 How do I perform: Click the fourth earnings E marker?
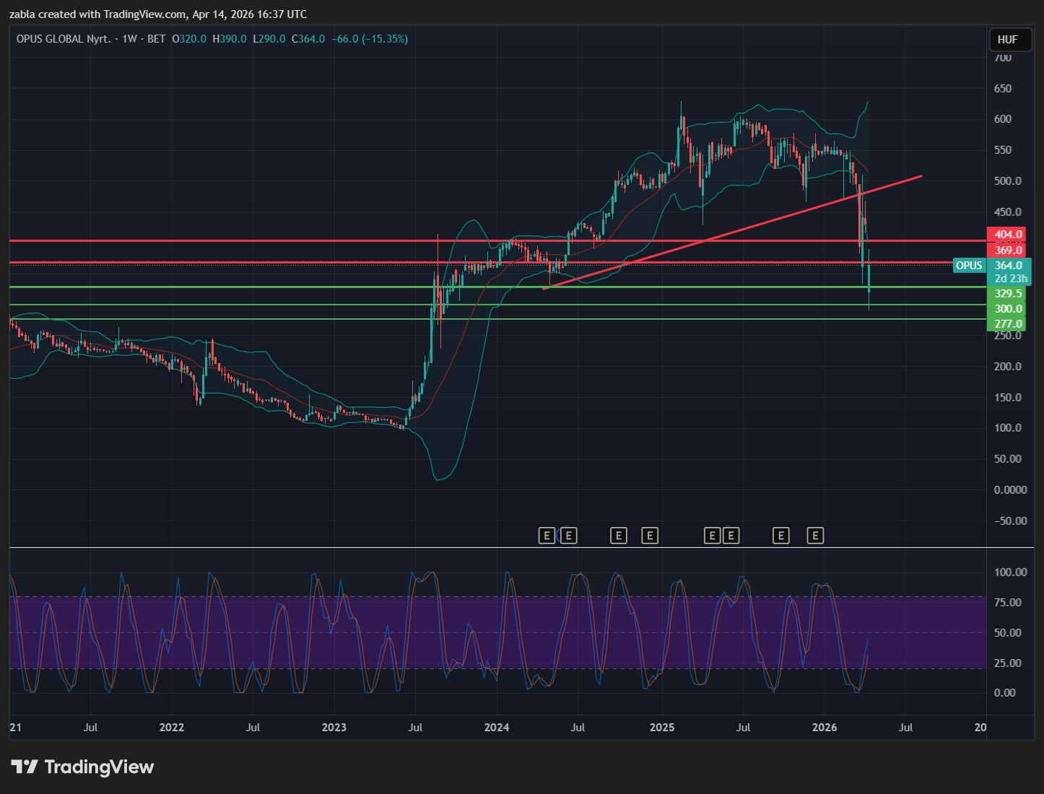click(x=650, y=536)
